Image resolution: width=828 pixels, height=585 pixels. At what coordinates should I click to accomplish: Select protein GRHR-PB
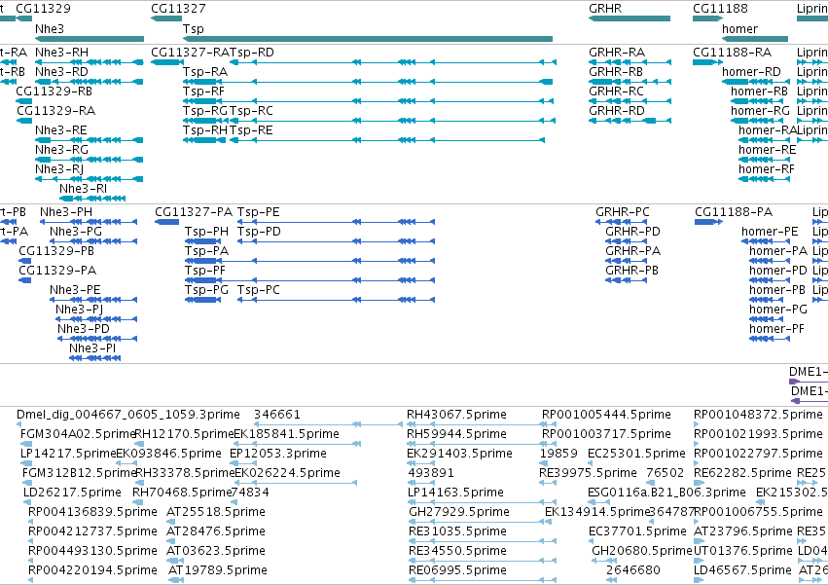tap(627, 280)
